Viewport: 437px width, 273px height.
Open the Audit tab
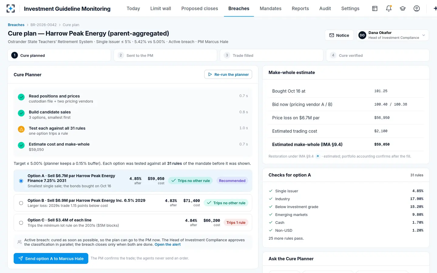[x=325, y=8]
